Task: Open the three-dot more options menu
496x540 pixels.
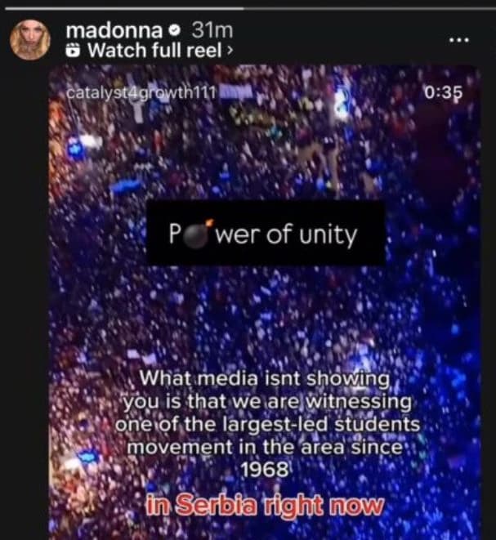Action: (x=458, y=40)
